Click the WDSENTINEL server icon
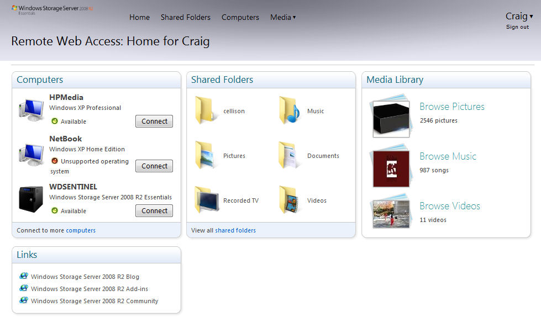The image size is (541, 317). [x=31, y=199]
